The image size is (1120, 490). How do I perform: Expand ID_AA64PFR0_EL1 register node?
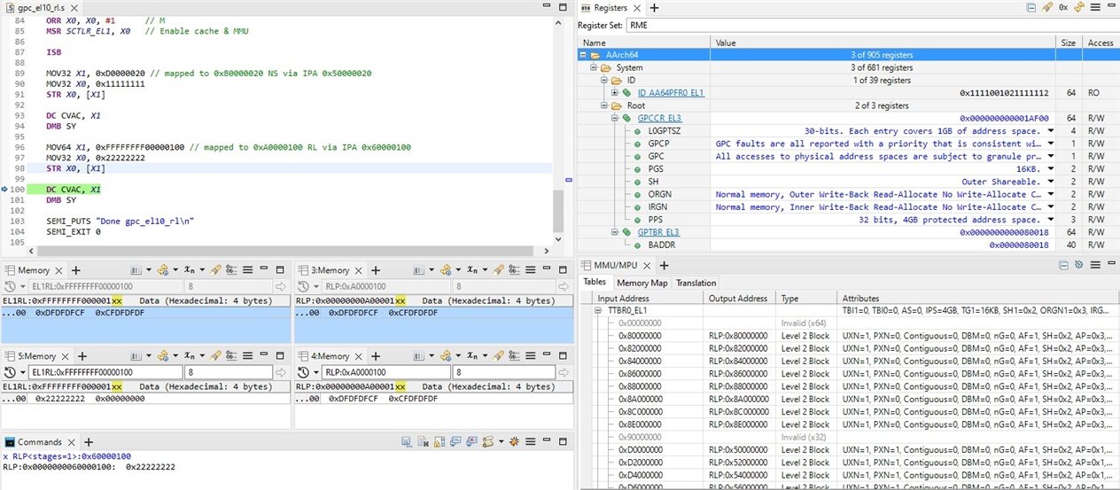pyautogui.click(x=615, y=93)
